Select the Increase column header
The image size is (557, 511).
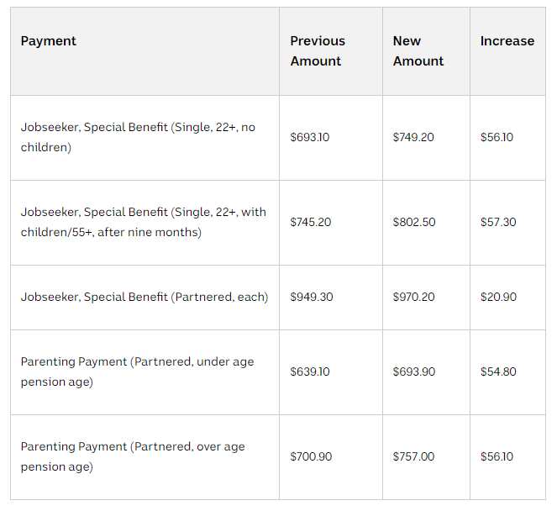(507, 41)
